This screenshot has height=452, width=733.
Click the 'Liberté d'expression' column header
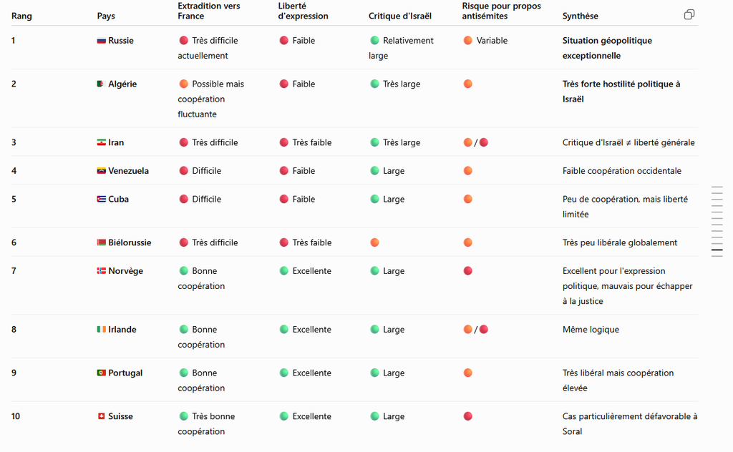tap(303, 11)
